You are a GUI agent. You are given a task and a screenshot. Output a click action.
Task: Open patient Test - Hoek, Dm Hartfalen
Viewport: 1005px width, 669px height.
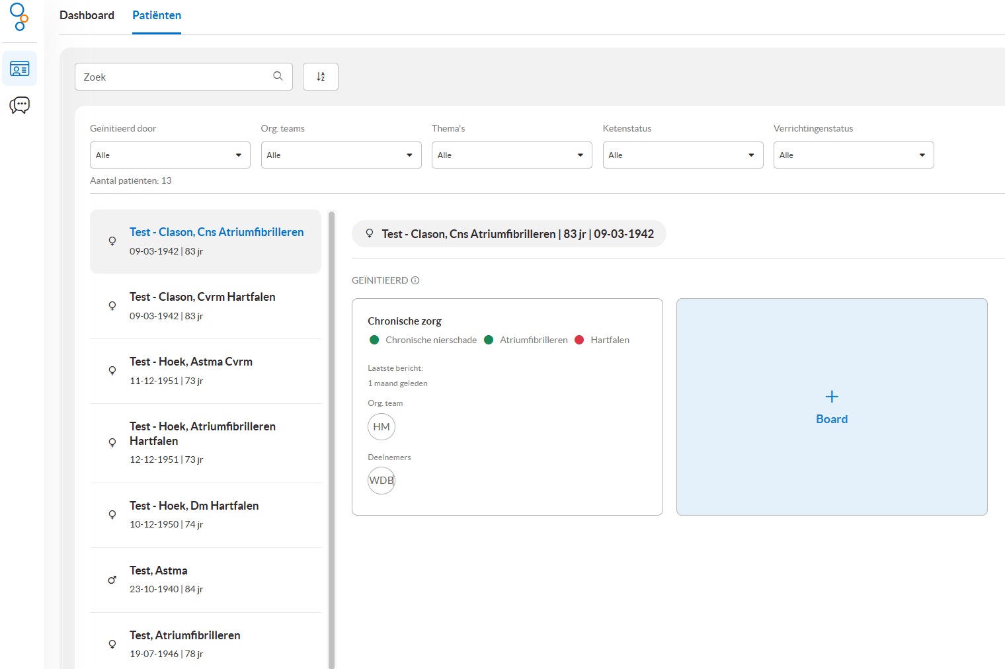[194, 506]
